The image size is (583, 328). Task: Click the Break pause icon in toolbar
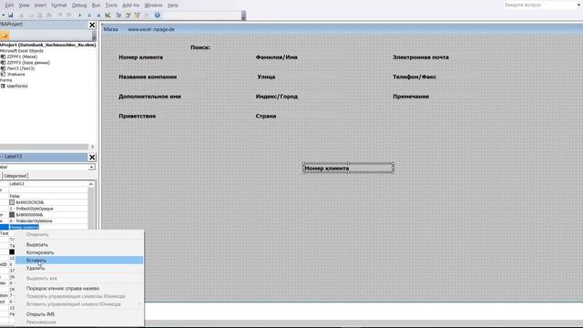[89, 15]
